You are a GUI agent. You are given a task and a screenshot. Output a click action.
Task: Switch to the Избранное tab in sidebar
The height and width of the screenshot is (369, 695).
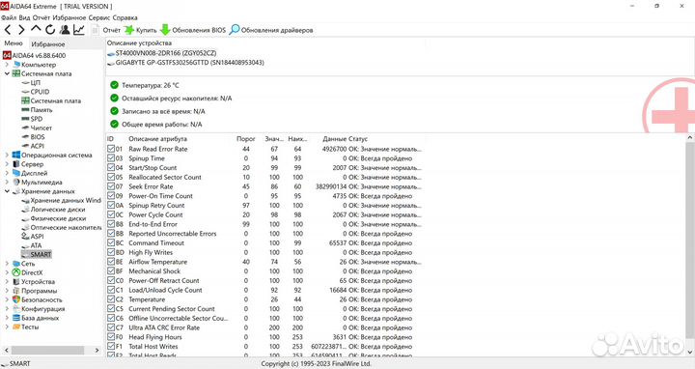pos(48,43)
